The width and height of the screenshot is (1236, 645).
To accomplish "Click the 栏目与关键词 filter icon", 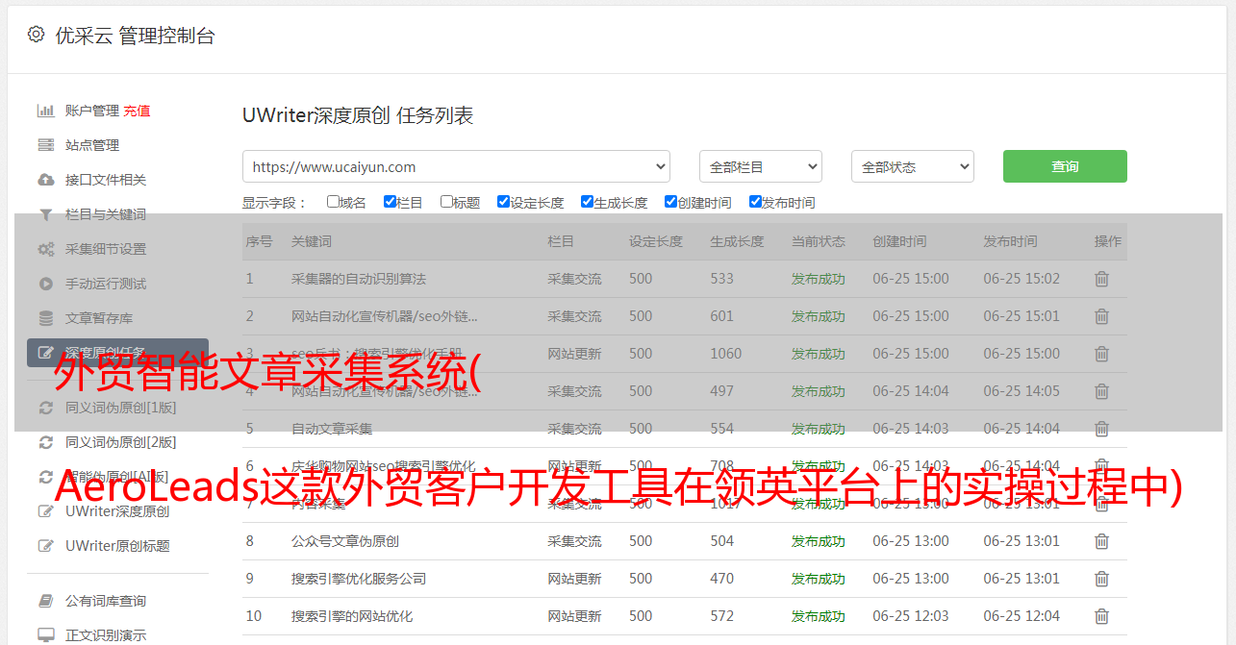I will [x=45, y=214].
